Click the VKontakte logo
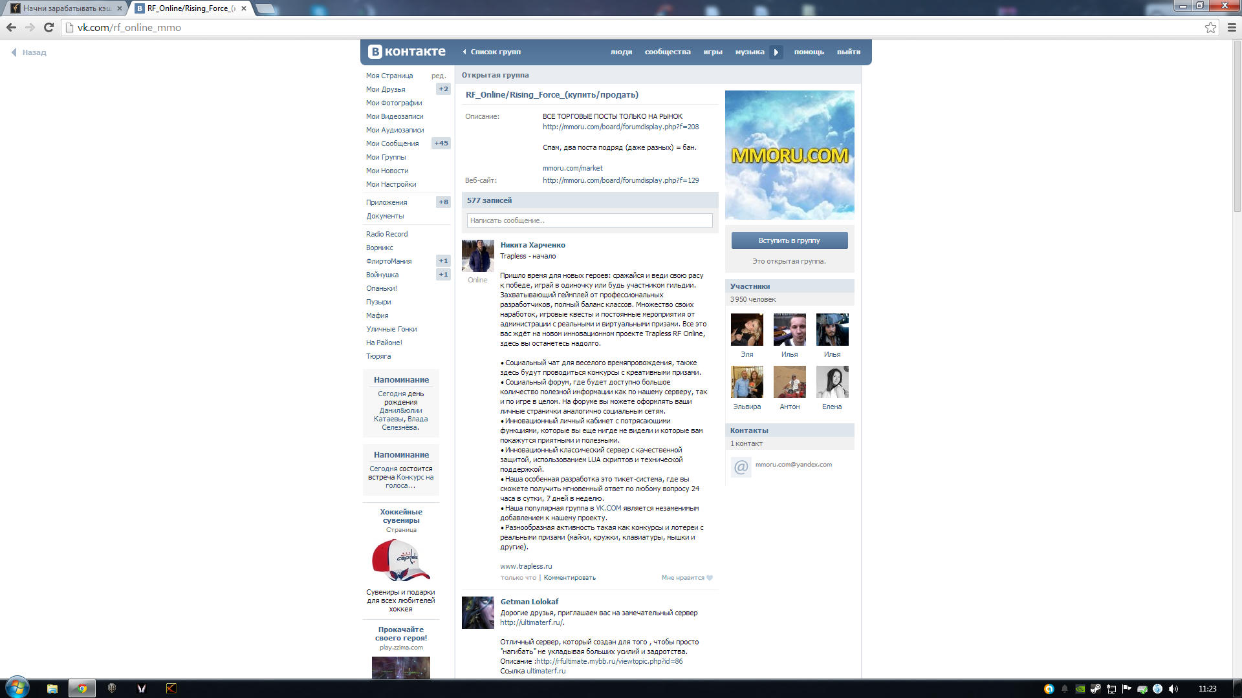The image size is (1242, 698). tap(407, 52)
